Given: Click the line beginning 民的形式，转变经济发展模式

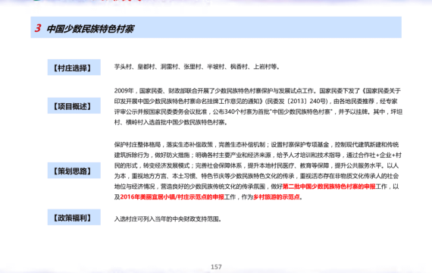Looking at the screenshot, I should 256,165.
